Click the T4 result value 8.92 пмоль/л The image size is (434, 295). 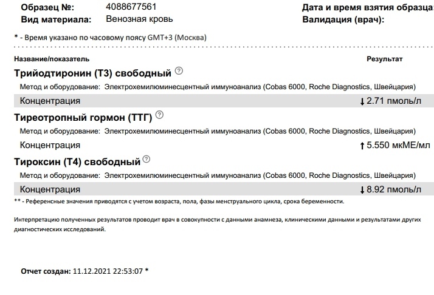click(x=394, y=189)
